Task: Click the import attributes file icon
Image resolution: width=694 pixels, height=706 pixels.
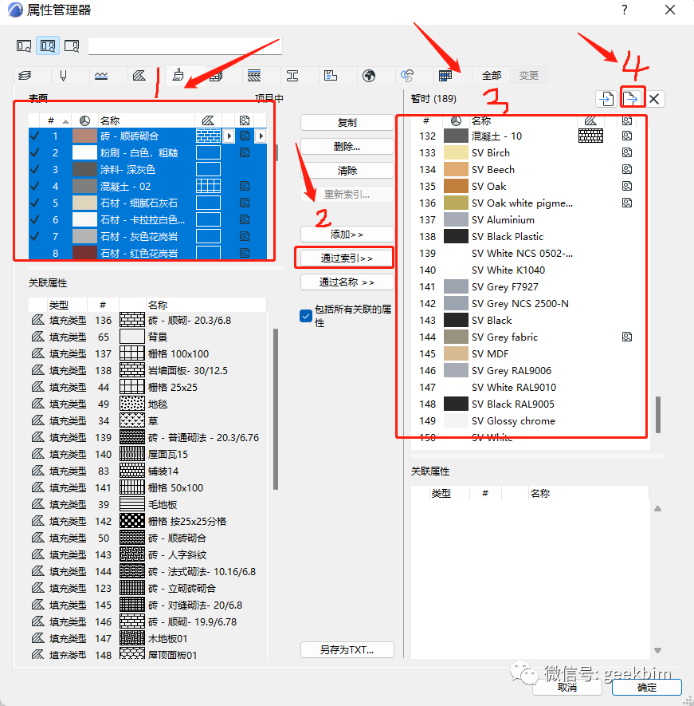Action: (606, 99)
